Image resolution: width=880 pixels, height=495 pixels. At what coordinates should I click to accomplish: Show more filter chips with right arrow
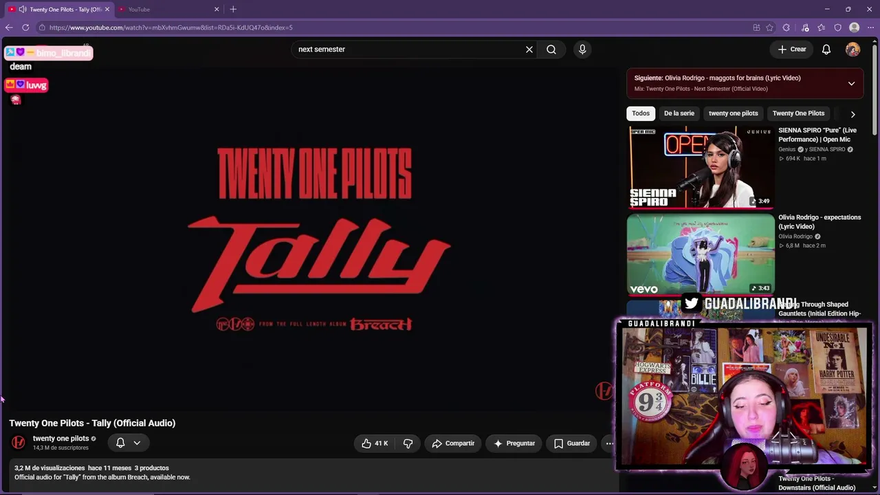pos(852,114)
